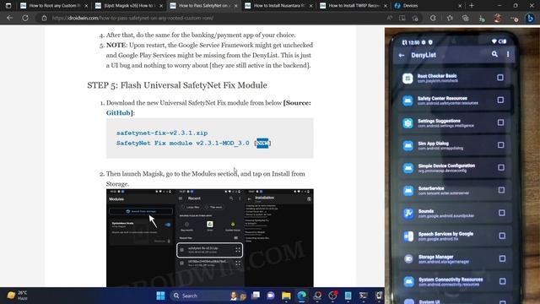The image size is (540, 304).
Task: Check the SoterService checkbox
Action: [501, 190]
